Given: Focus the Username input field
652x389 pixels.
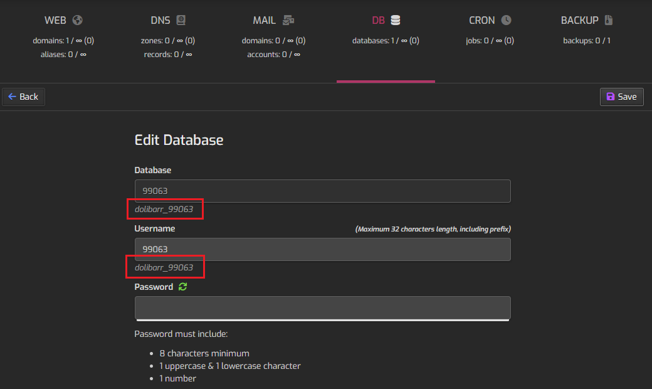Looking at the screenshot, I should [x=323, y=249].
